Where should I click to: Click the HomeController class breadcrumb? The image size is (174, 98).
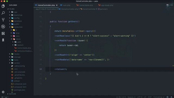point(88,9)
